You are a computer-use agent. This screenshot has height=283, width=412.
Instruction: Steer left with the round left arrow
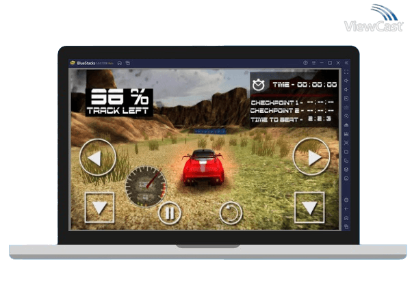[x=98, y=157]
